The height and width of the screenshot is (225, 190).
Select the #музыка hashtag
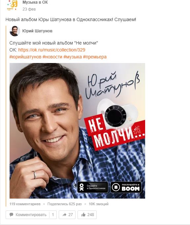73,57
